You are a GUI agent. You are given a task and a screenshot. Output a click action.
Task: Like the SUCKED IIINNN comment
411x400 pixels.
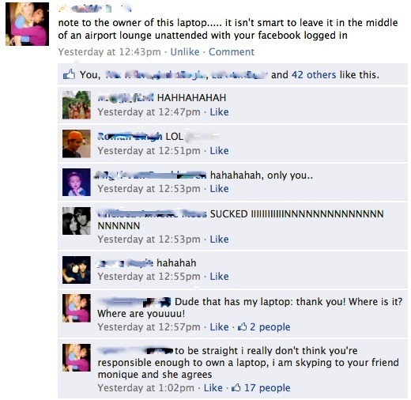219,240
